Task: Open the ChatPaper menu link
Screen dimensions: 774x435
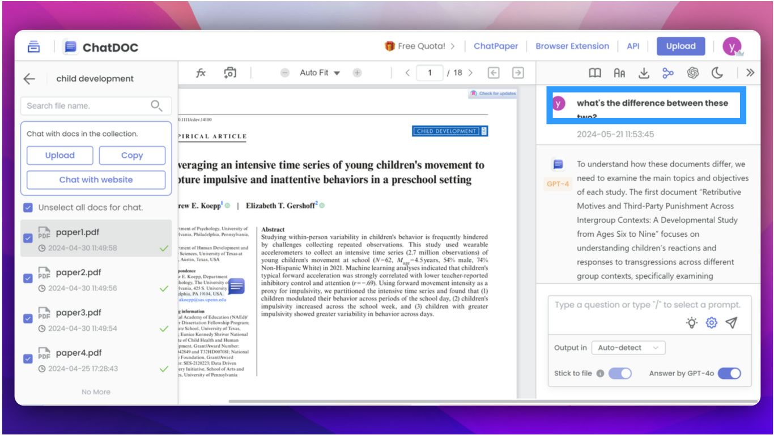Action: [496, 46]
